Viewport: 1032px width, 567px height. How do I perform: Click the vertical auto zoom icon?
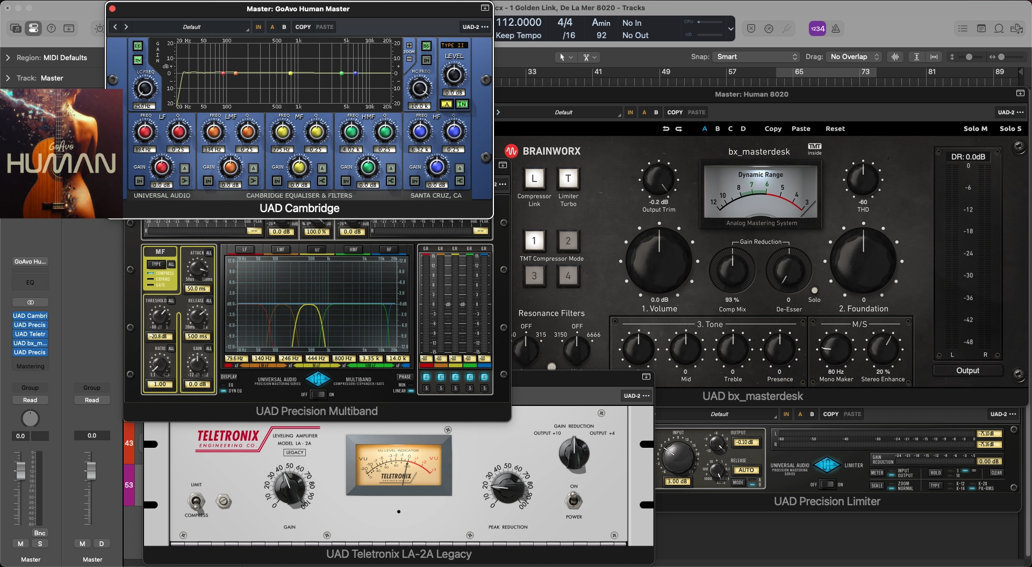pos(916,57)
